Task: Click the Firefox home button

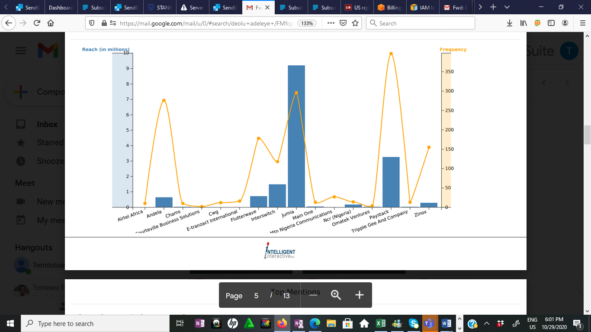Action: coord(51,23)
